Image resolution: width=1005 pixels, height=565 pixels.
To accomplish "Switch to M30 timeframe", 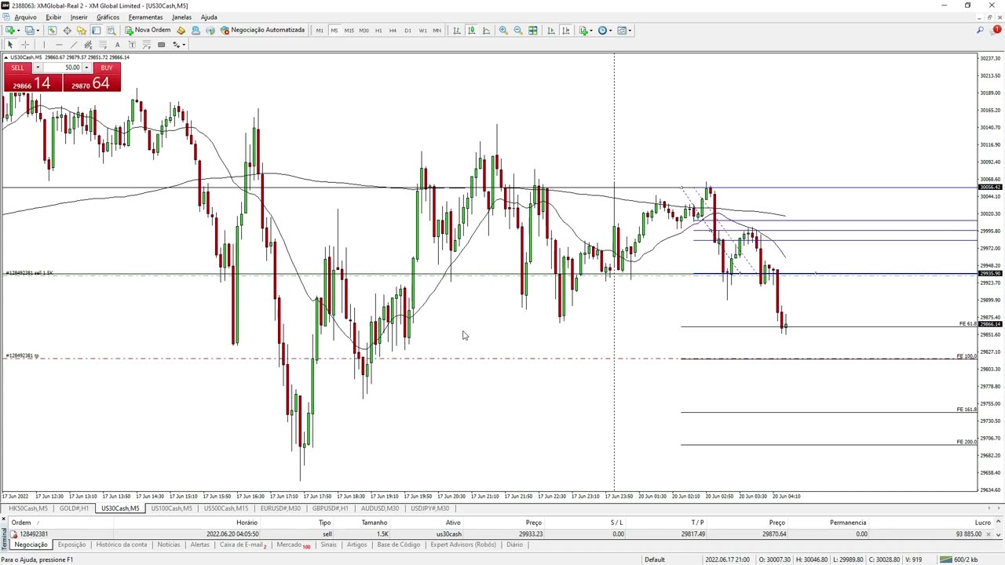I will (364, 31).
